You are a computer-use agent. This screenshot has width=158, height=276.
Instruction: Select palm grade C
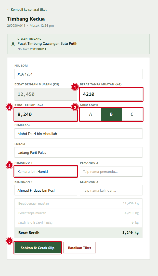[x=132, y=114]
